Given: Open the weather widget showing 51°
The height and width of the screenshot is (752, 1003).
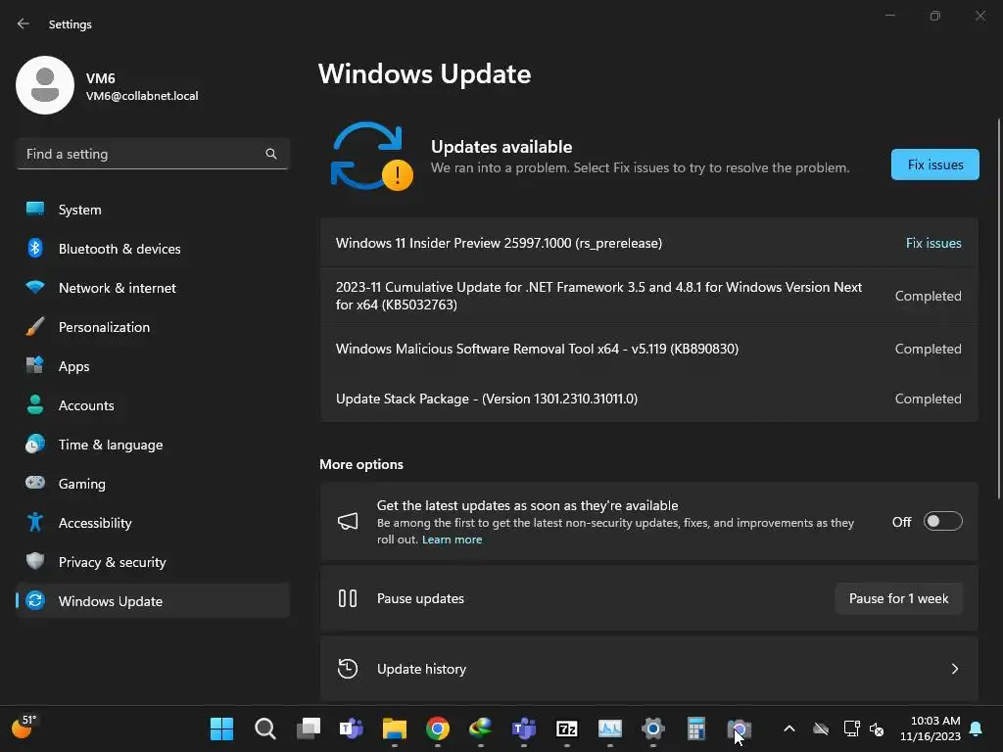Looking at the screenshot, I should click(x=24, y=728).
